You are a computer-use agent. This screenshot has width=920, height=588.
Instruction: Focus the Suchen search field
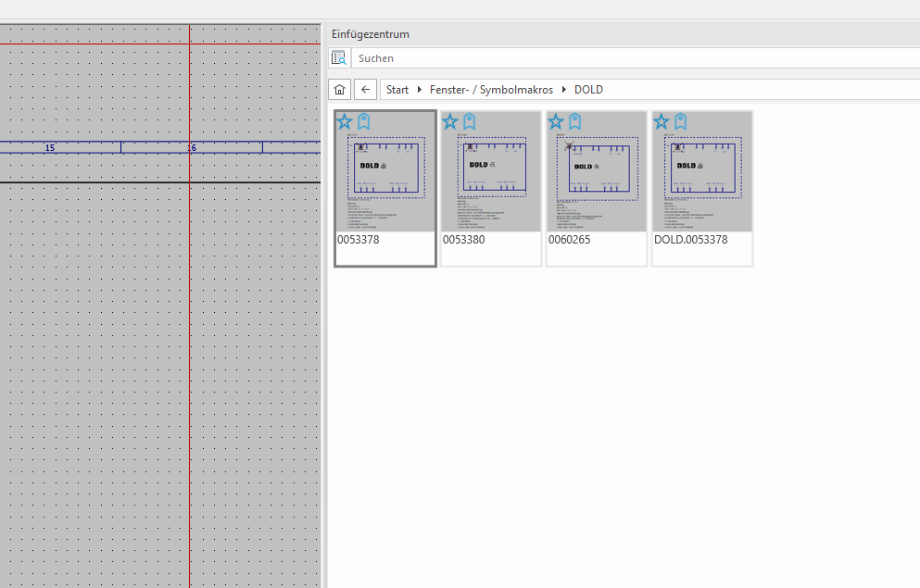(636, 58)
